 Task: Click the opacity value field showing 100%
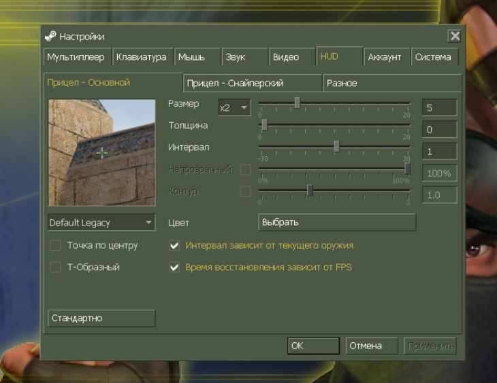pos(439,173)
